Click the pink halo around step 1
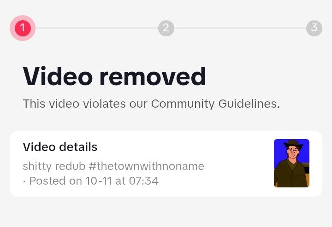Screen dimensions: 332x227 point(23,28)
